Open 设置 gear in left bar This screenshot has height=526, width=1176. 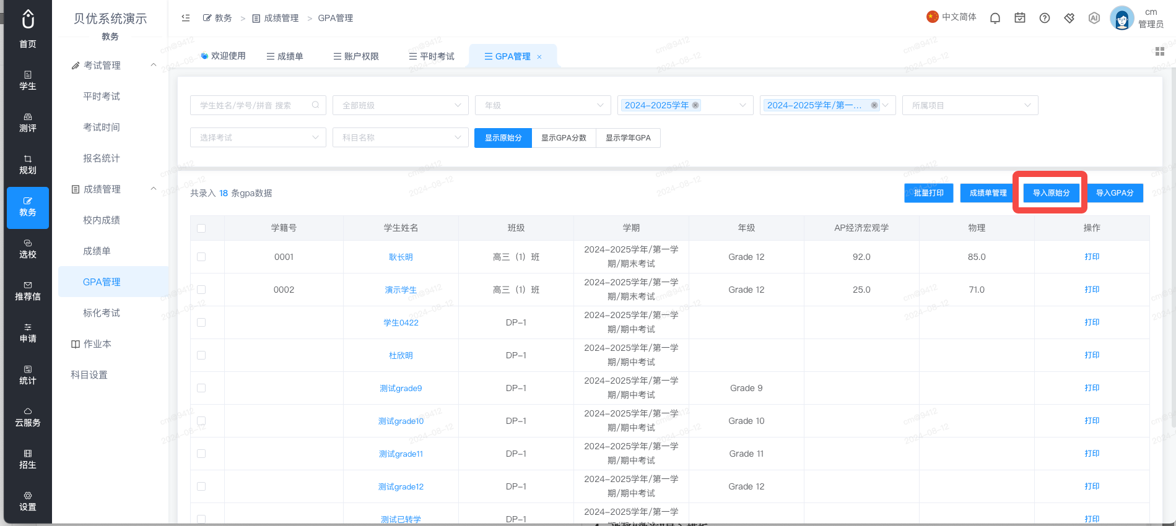28,502
